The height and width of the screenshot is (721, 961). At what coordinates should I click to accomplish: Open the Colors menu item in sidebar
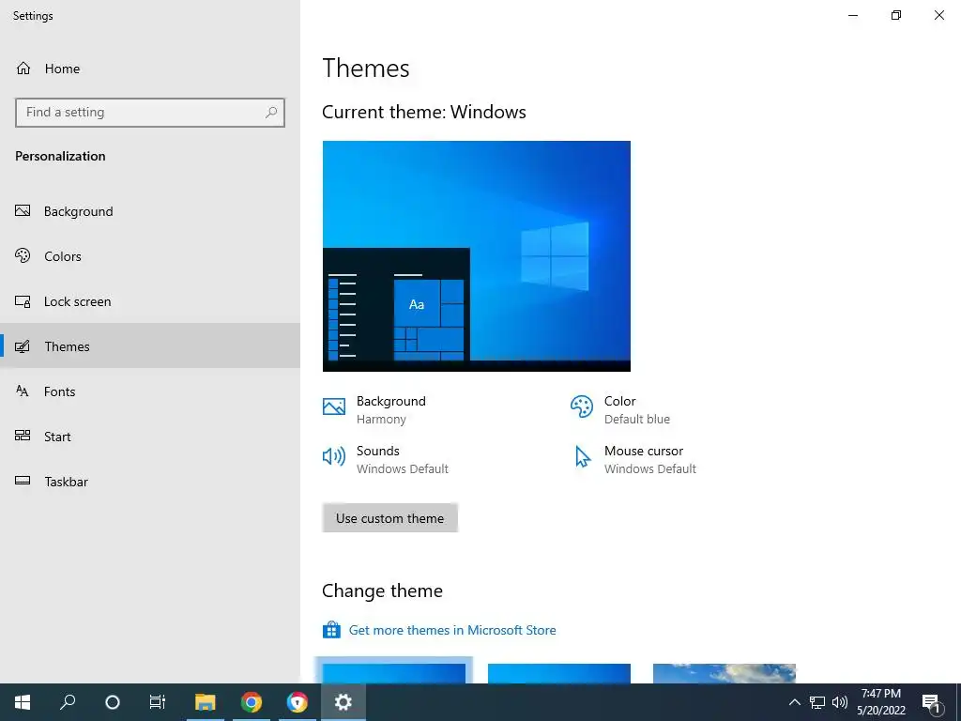click(x=150, y=255)
